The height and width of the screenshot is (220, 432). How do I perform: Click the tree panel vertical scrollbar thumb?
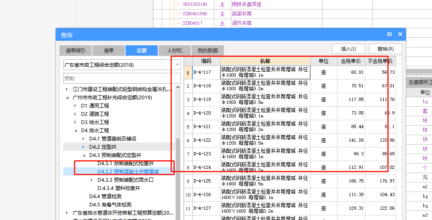[x=178, y=179]
